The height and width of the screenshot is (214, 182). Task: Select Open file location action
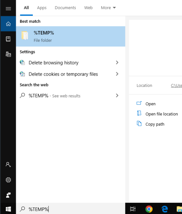157,114
